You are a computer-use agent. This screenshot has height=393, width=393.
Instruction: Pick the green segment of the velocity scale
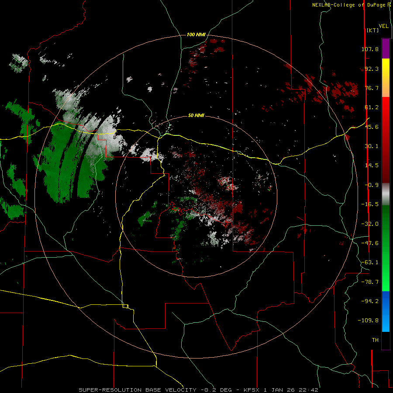pos(386,248)
